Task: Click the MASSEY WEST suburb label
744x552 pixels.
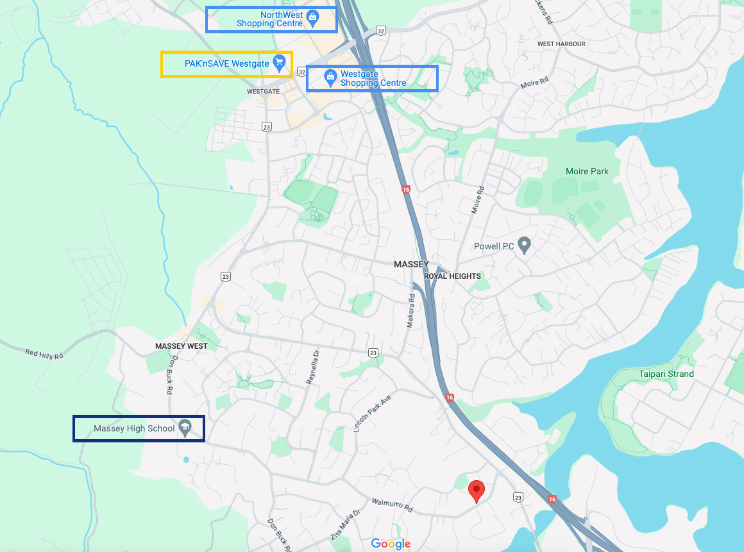Action: point(182,346)
